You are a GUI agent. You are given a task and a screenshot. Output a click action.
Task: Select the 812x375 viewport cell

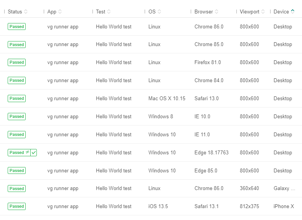click(249, 207)
